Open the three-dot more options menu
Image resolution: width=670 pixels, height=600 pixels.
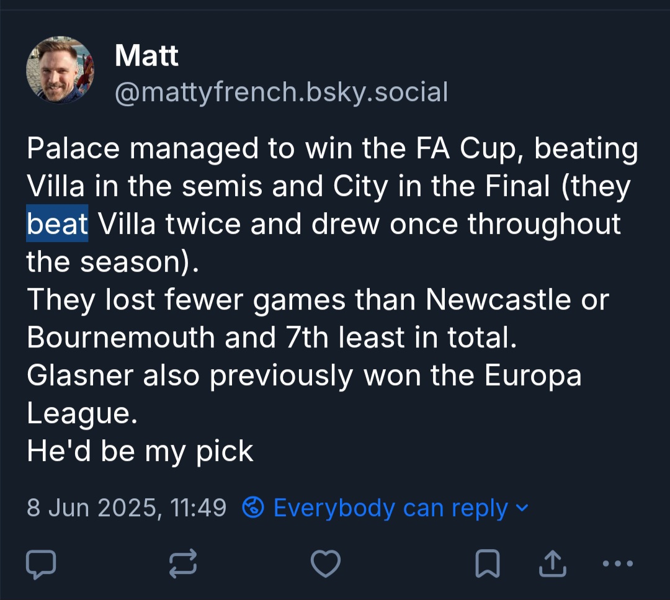[618, 563]
